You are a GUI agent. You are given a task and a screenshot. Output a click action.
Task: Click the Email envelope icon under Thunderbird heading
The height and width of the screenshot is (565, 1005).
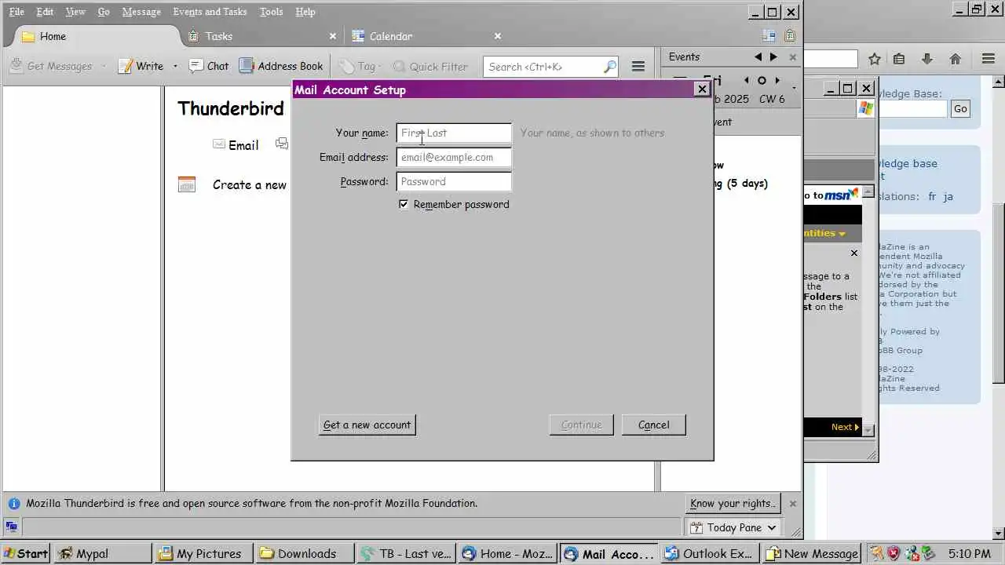coord(219,144)
